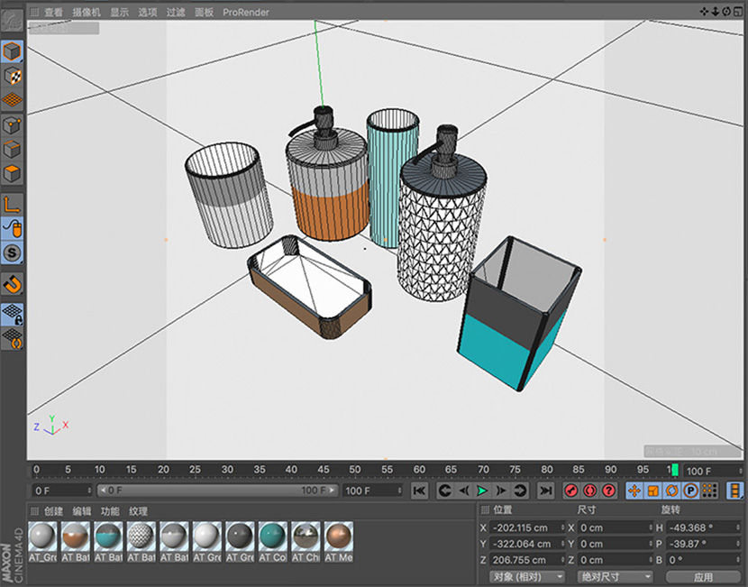Step forward one frame
The width and height of the screenshot is (748, 587).
click(500, 491)
